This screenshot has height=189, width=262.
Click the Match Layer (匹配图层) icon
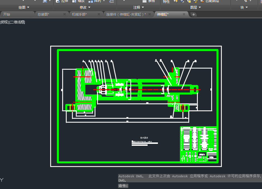202,1
